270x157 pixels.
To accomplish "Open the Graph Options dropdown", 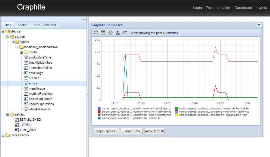I will pyautogui.click(x=106, y=131).
